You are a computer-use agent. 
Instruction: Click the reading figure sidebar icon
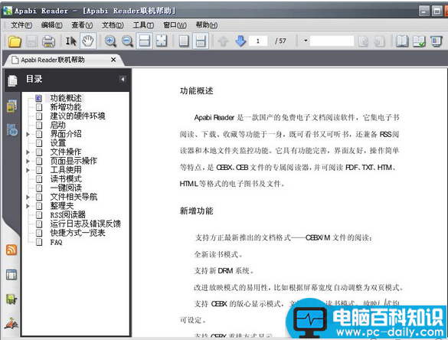tap(11, 323)
